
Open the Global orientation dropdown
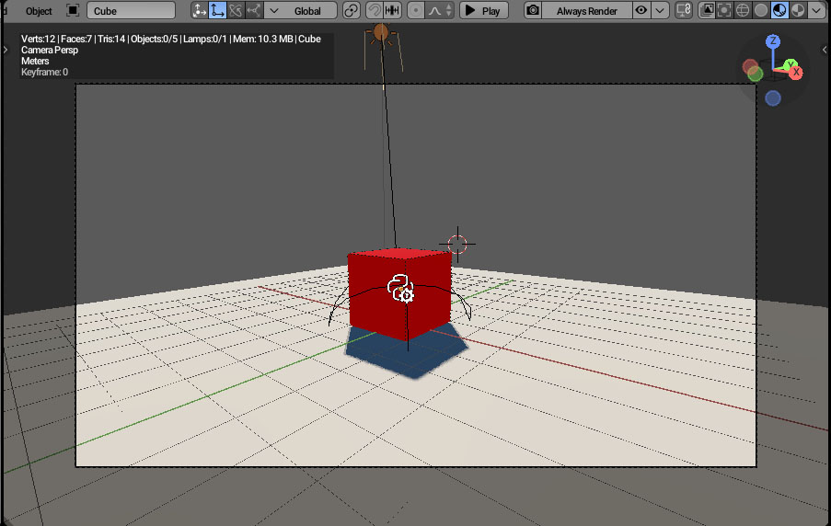point(300,11)
